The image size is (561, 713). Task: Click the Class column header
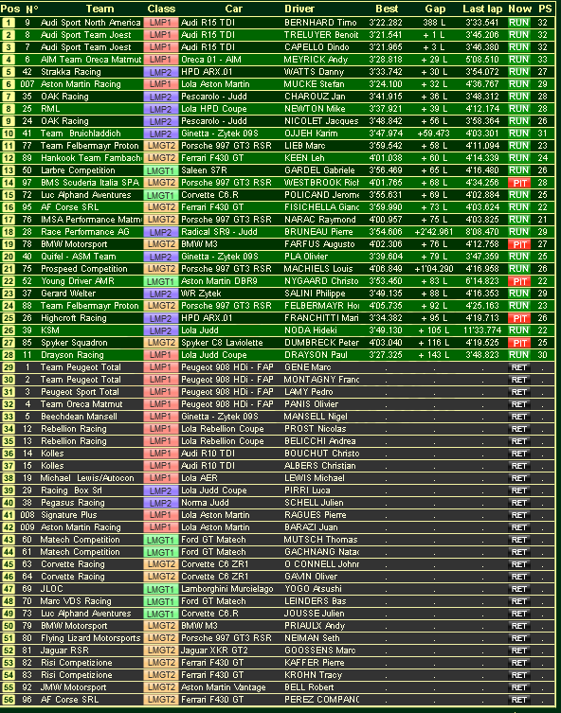[x=161, y=9]
